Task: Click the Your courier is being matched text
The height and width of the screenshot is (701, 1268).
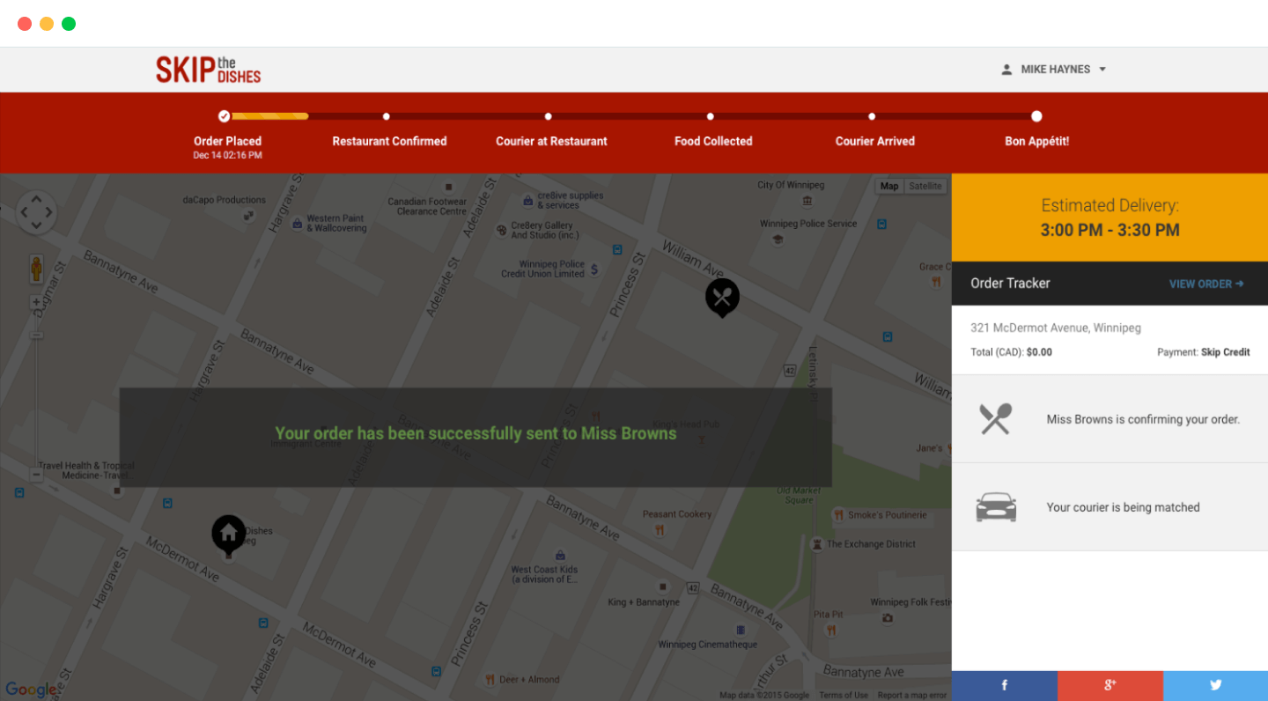Action: pos(1123,507)
